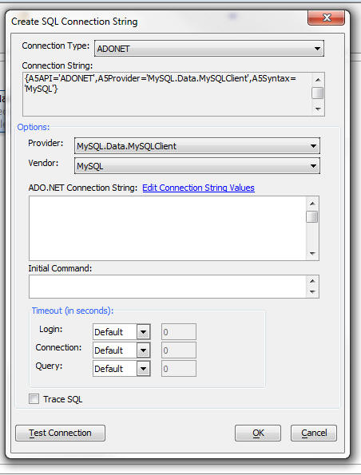Open the Query timeout dropdown arrow
Viewport: 361px width, 475px height.
pos(144,369)
